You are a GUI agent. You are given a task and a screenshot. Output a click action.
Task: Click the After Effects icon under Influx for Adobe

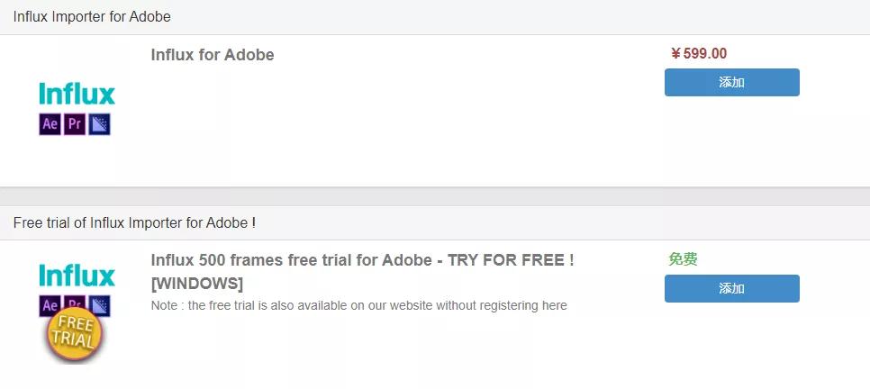tap(50, 124)
